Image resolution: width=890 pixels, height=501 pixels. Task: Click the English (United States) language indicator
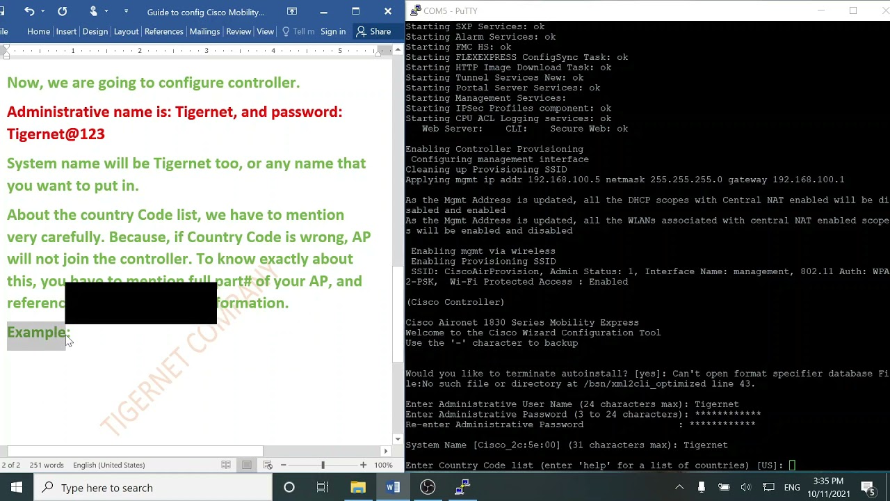108,465
